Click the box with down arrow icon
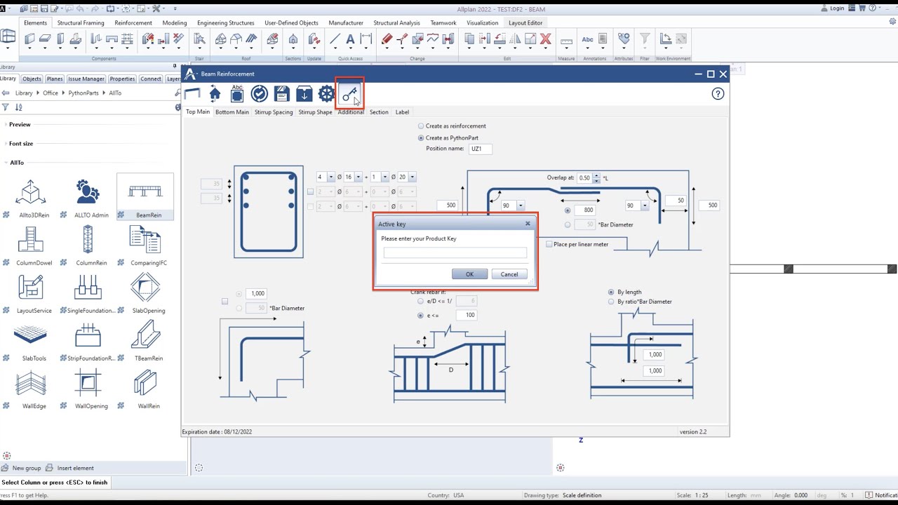Image resolution: width=898 pixels, height=505 pixels. click(304, 94)
